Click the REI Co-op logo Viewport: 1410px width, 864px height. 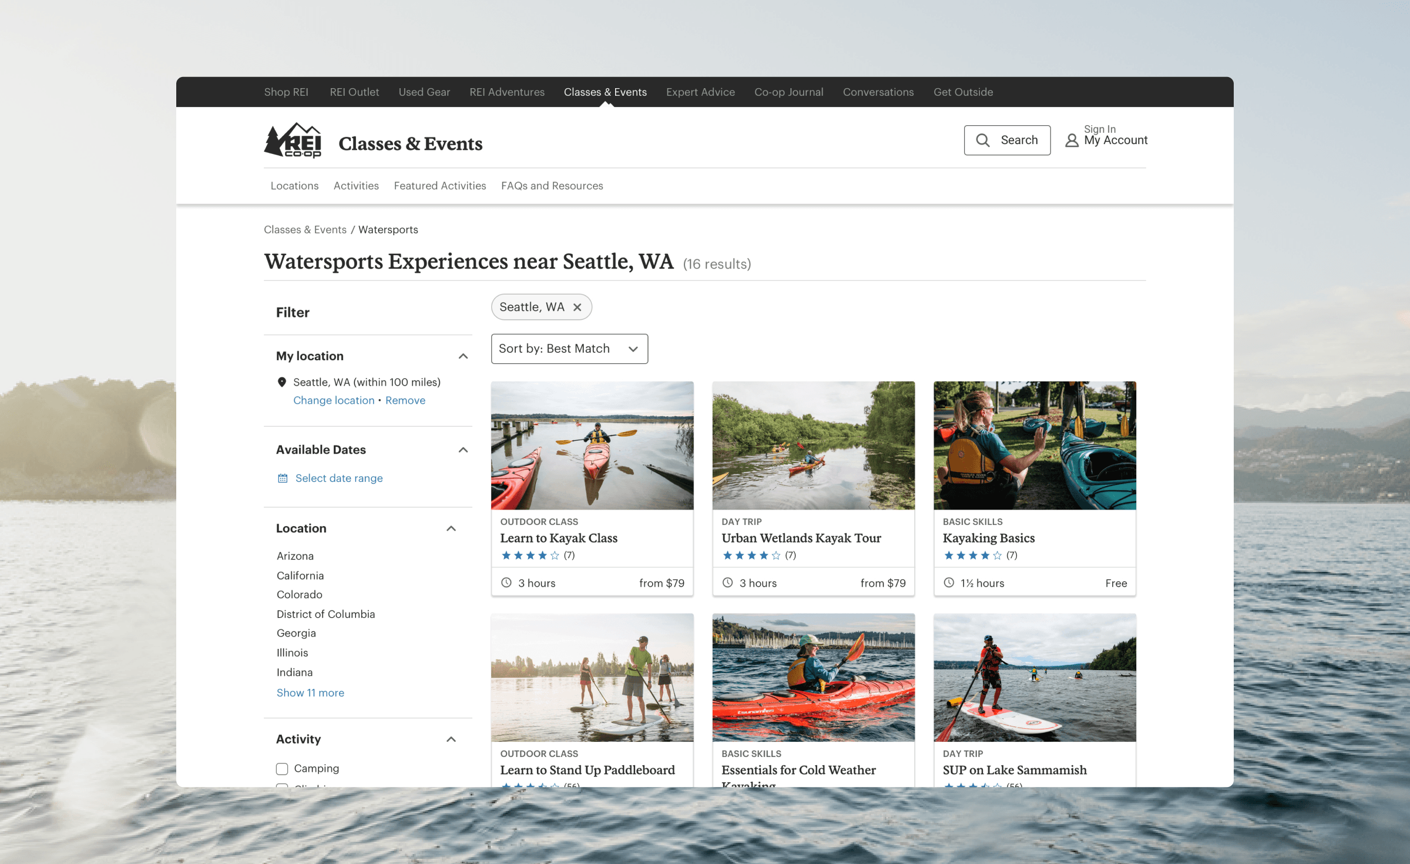tap(293, 140)
